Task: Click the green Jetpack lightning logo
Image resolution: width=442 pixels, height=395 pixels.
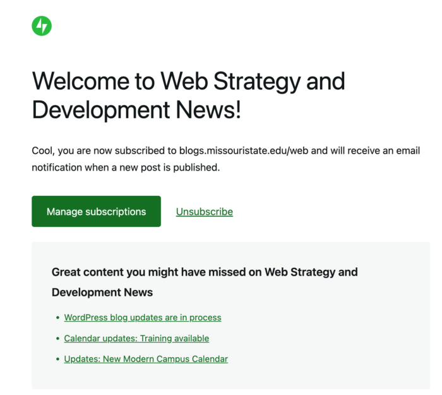Action: tap(42, 26)
